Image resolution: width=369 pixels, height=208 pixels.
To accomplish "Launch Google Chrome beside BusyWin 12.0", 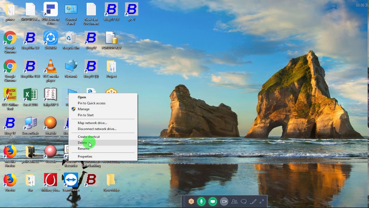I will coord(10,71).
